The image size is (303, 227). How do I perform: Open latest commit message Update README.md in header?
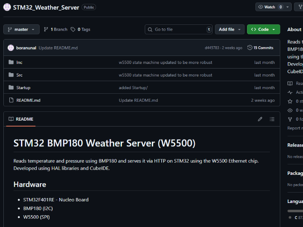[x=58, y=48]
